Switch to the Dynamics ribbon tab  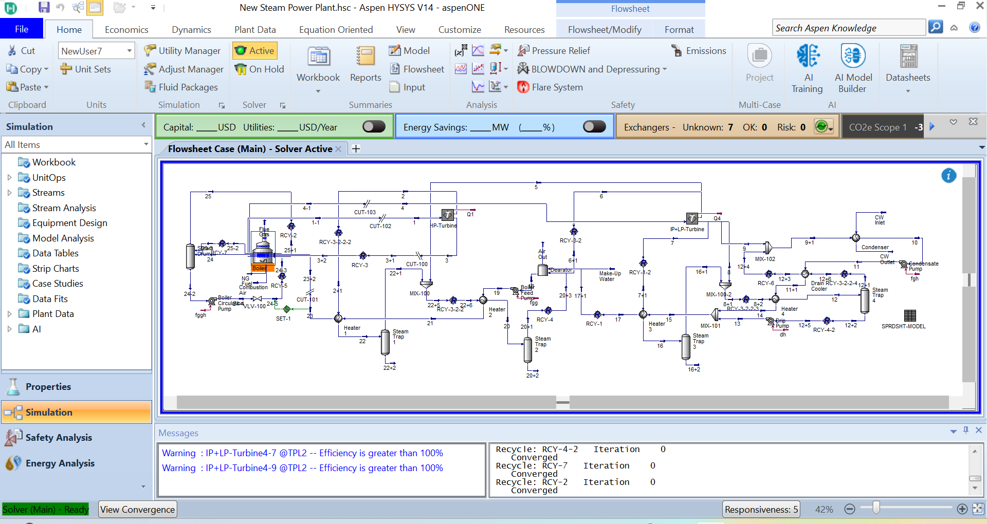click(x=191, y=30)
